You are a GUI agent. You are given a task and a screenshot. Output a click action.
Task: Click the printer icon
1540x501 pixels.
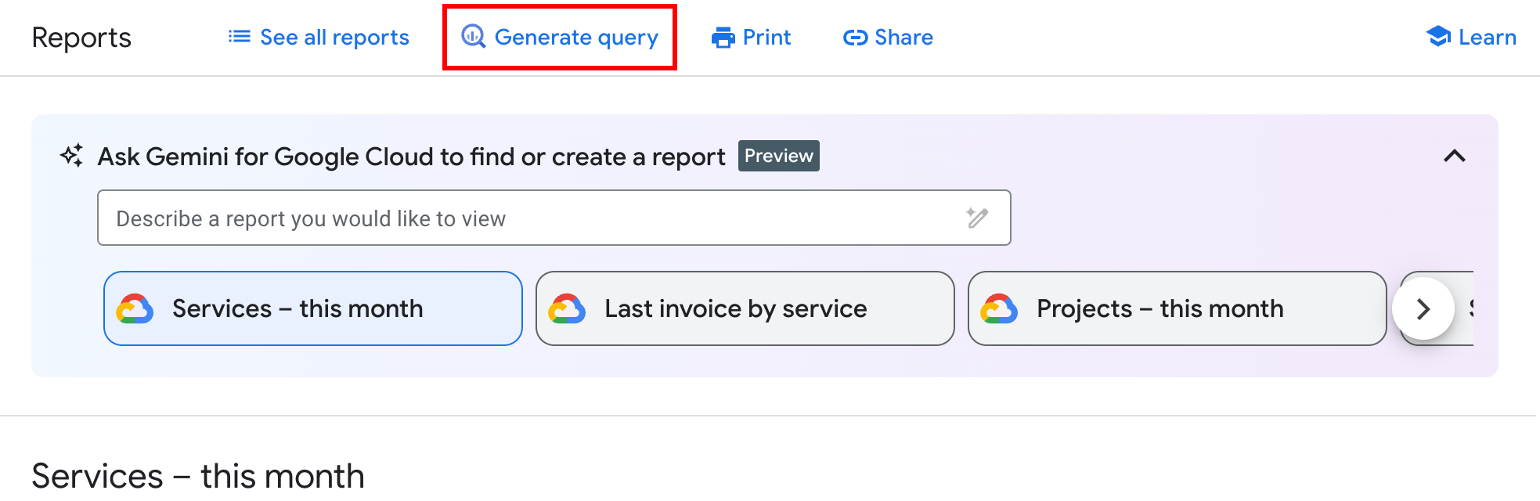click(x=723, y=38)
